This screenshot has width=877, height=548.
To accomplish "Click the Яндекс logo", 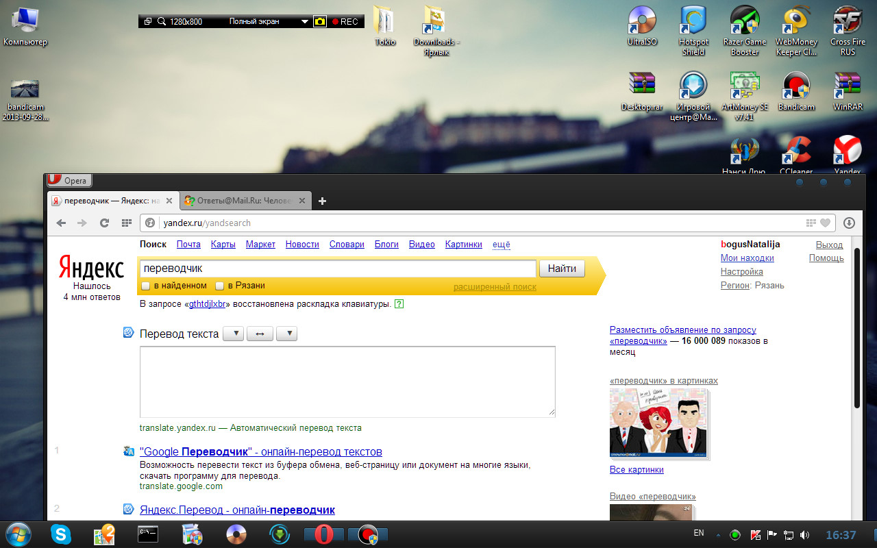I will coord(91,267).
